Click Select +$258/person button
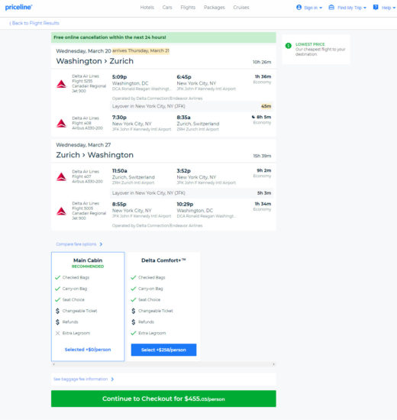 tap(163, 350)
